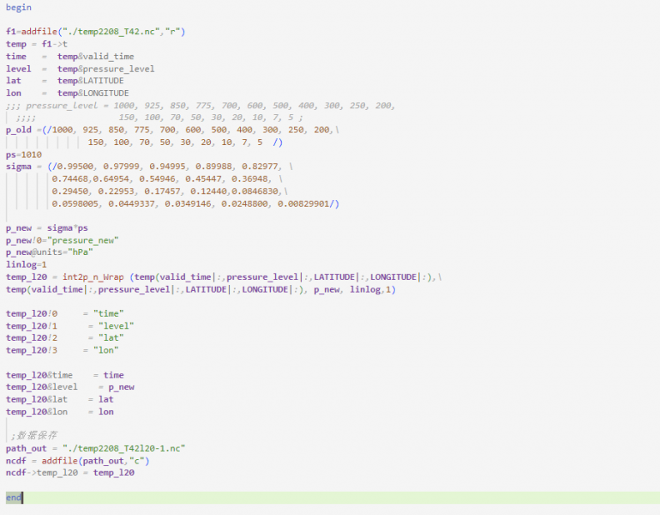Click the 'p_new = sigma*ps' line

(47, 228)
